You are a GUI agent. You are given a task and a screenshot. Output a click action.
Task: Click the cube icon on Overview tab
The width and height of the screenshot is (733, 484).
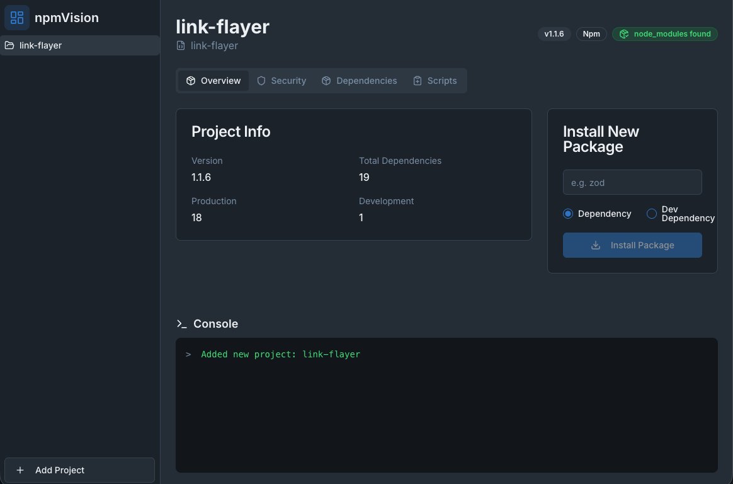pyautogui.click(x=191, y=81)
